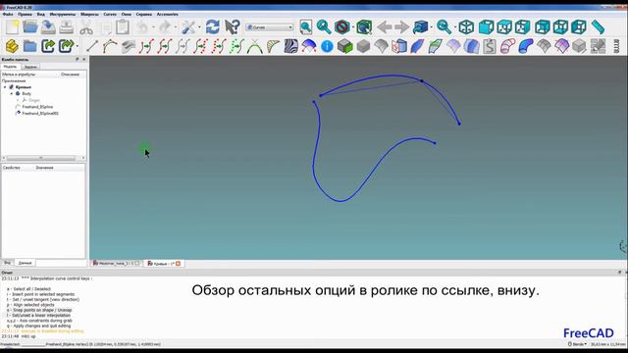Viewport: 628px width, 353px height.
Task: Click the Zebra stripes tool icon
Action: (x=291, y=46)
